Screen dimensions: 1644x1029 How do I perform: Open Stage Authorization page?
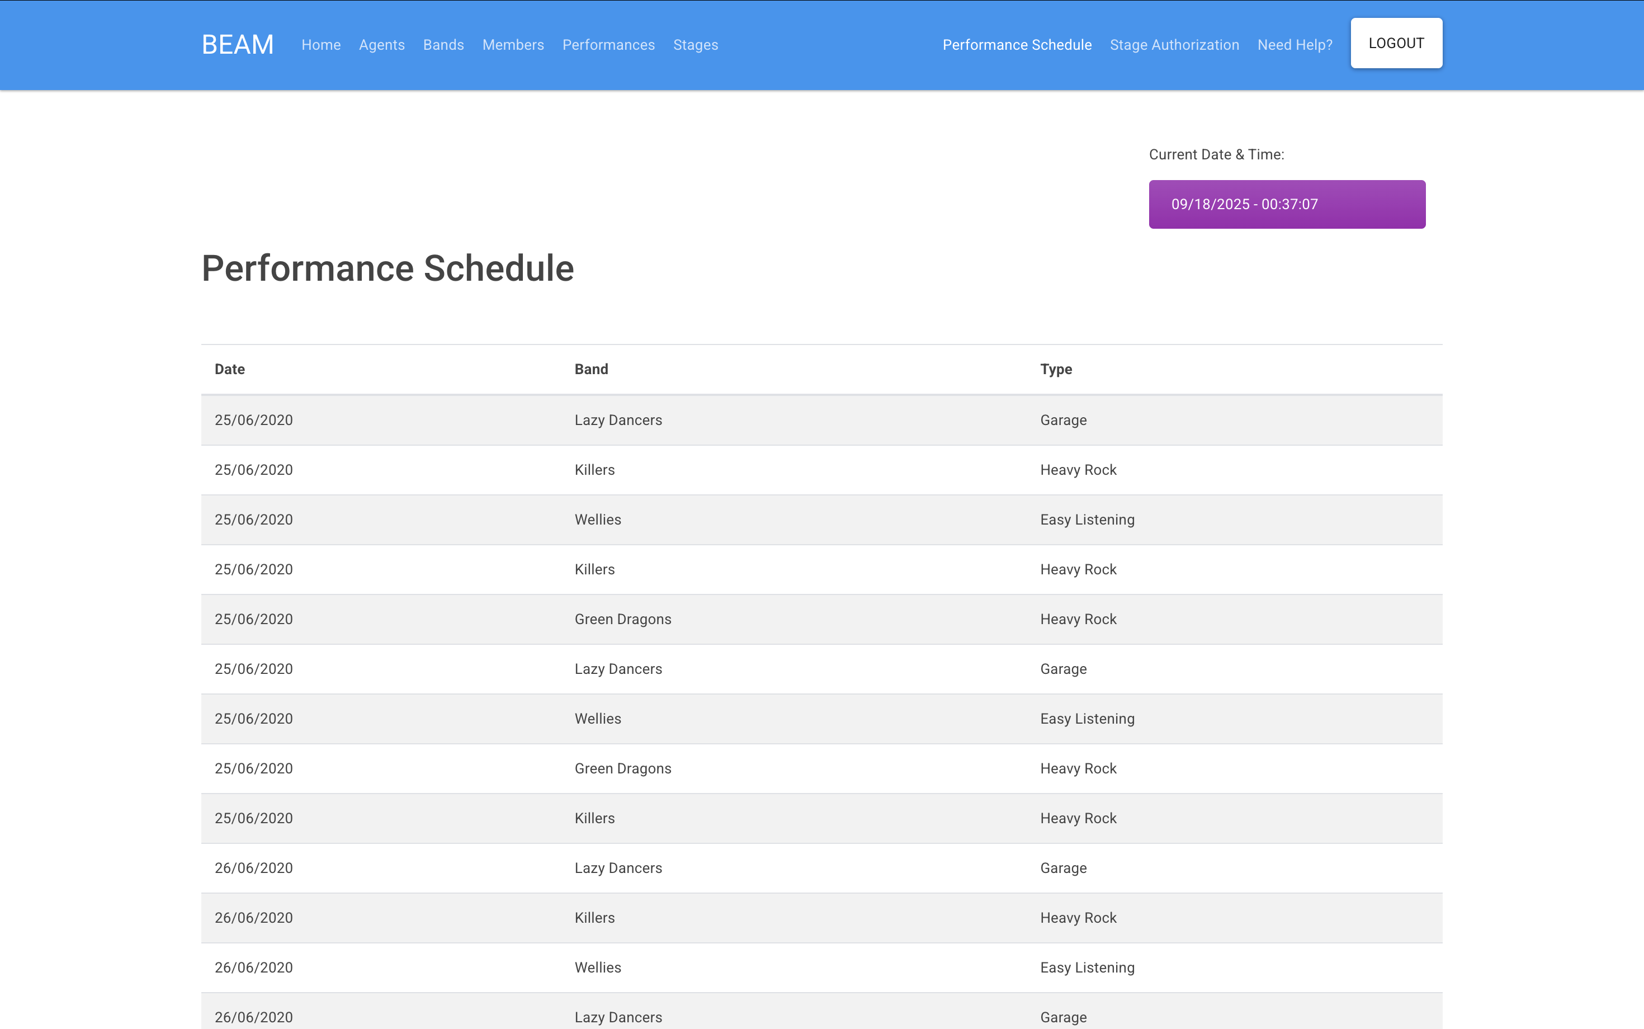coord(1174,45)
